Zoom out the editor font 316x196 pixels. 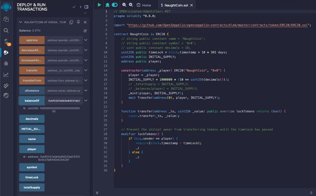pyautogui.click(x=124, y=5)
